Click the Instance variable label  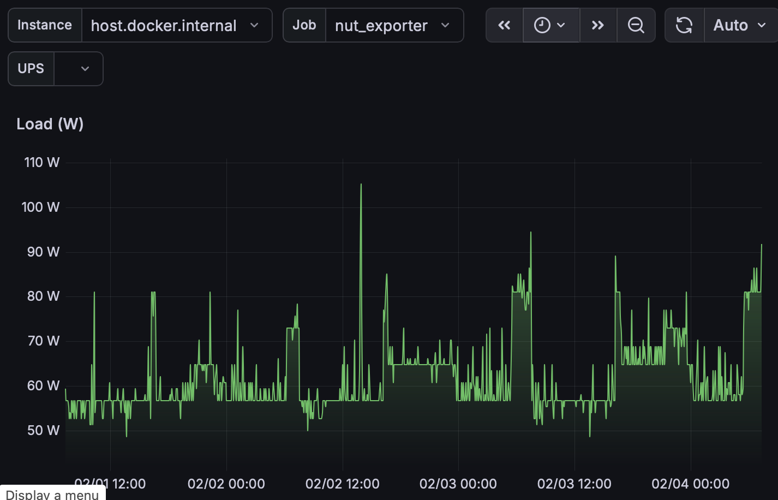click(45, 25)
